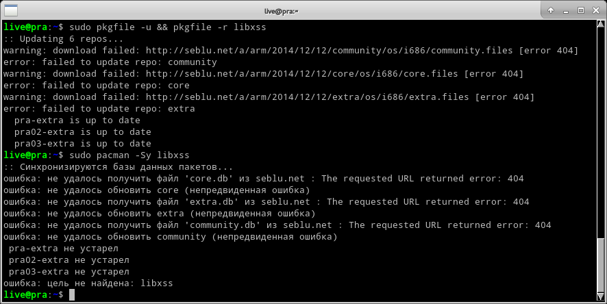The image size is (607, 304).
Task: Click the roll-up arrow button in title bar
Action: tap(549, 10)
